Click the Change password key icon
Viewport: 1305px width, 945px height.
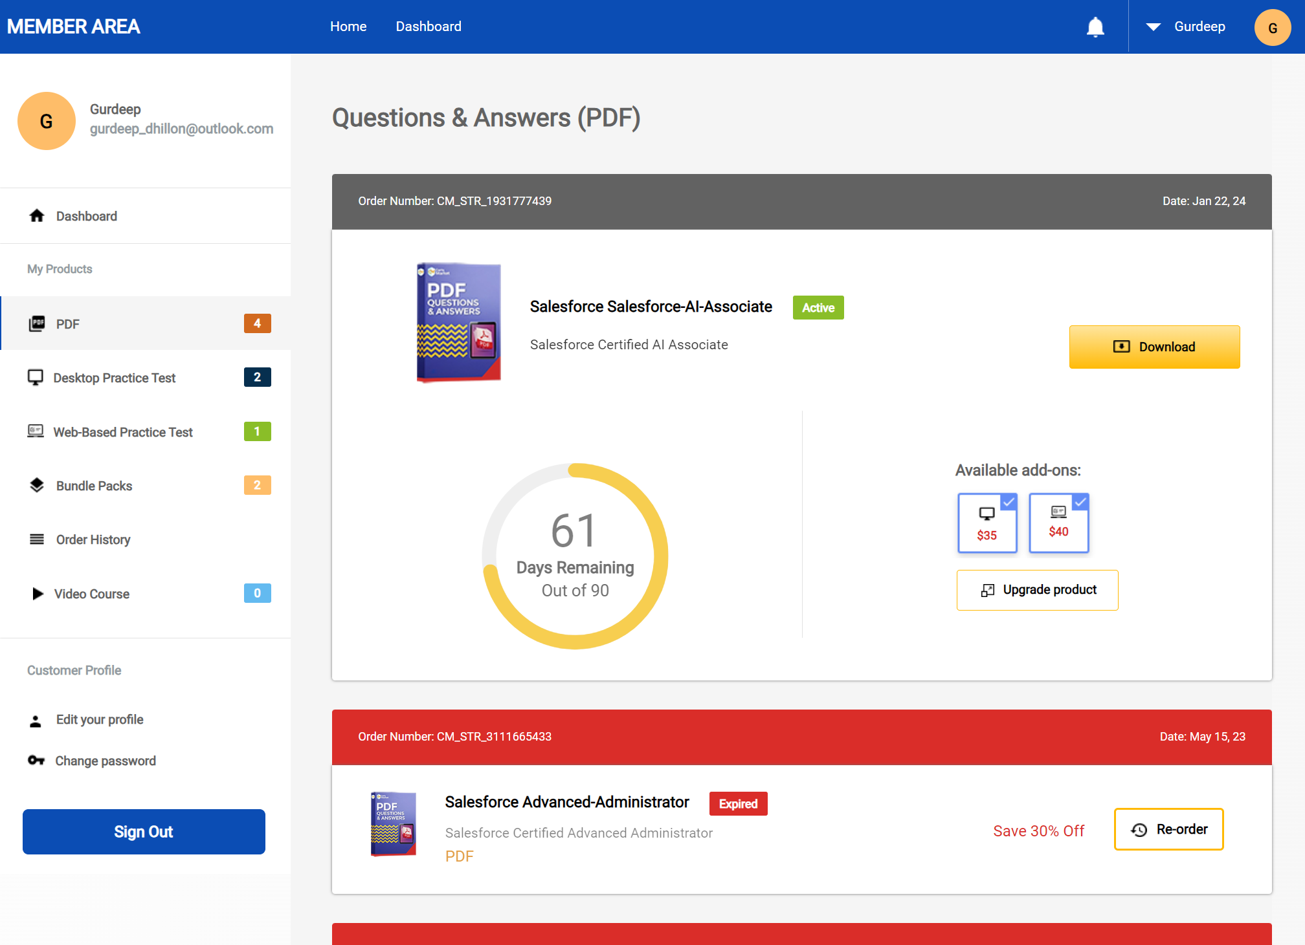[x=36, y=761]
